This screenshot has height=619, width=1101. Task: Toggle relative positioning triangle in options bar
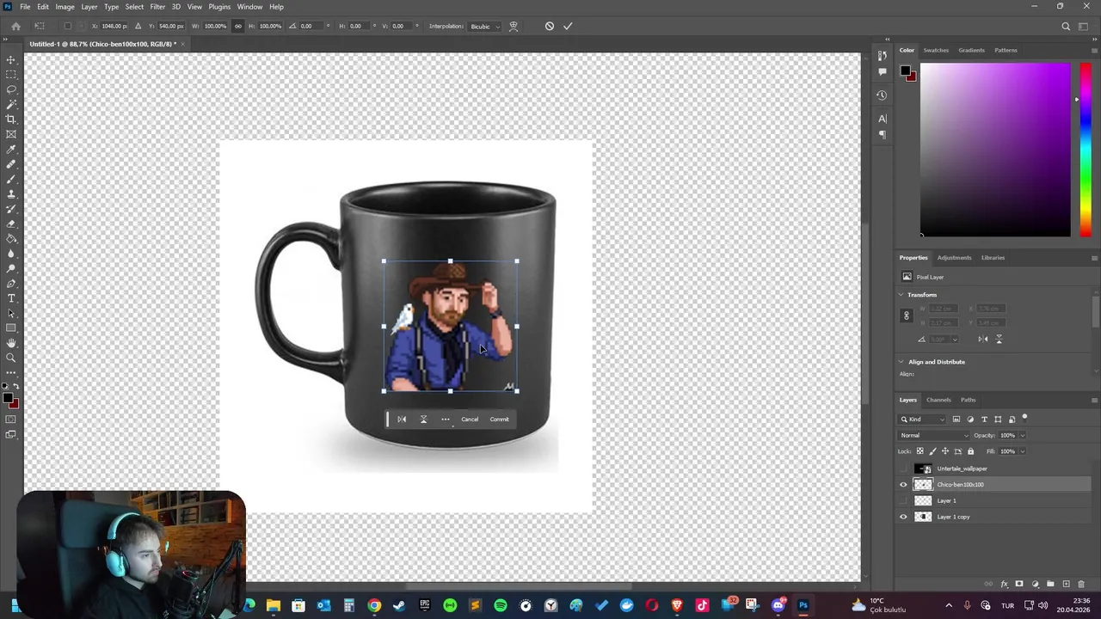[138, 26]
